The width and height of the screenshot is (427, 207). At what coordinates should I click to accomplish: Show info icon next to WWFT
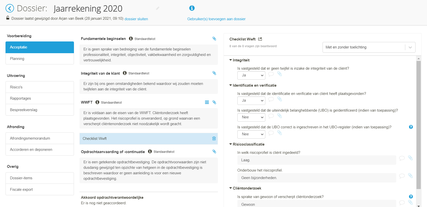(x=97, y=102)
